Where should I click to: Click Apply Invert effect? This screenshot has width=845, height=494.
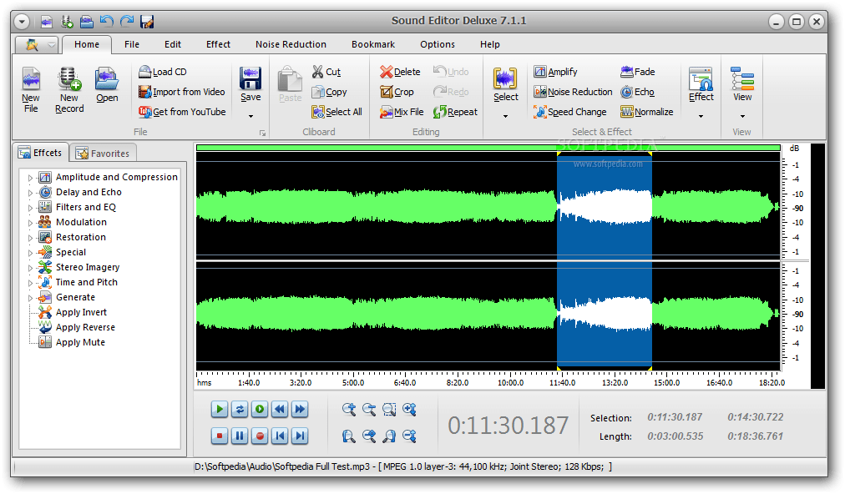pyautogui.click(x=81, y=312)
